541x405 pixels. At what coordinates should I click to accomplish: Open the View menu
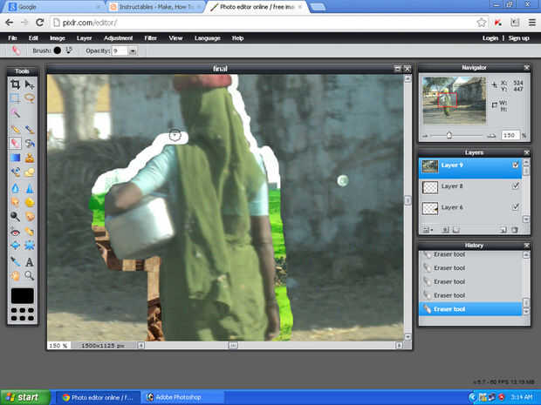[x=175, y=37]
